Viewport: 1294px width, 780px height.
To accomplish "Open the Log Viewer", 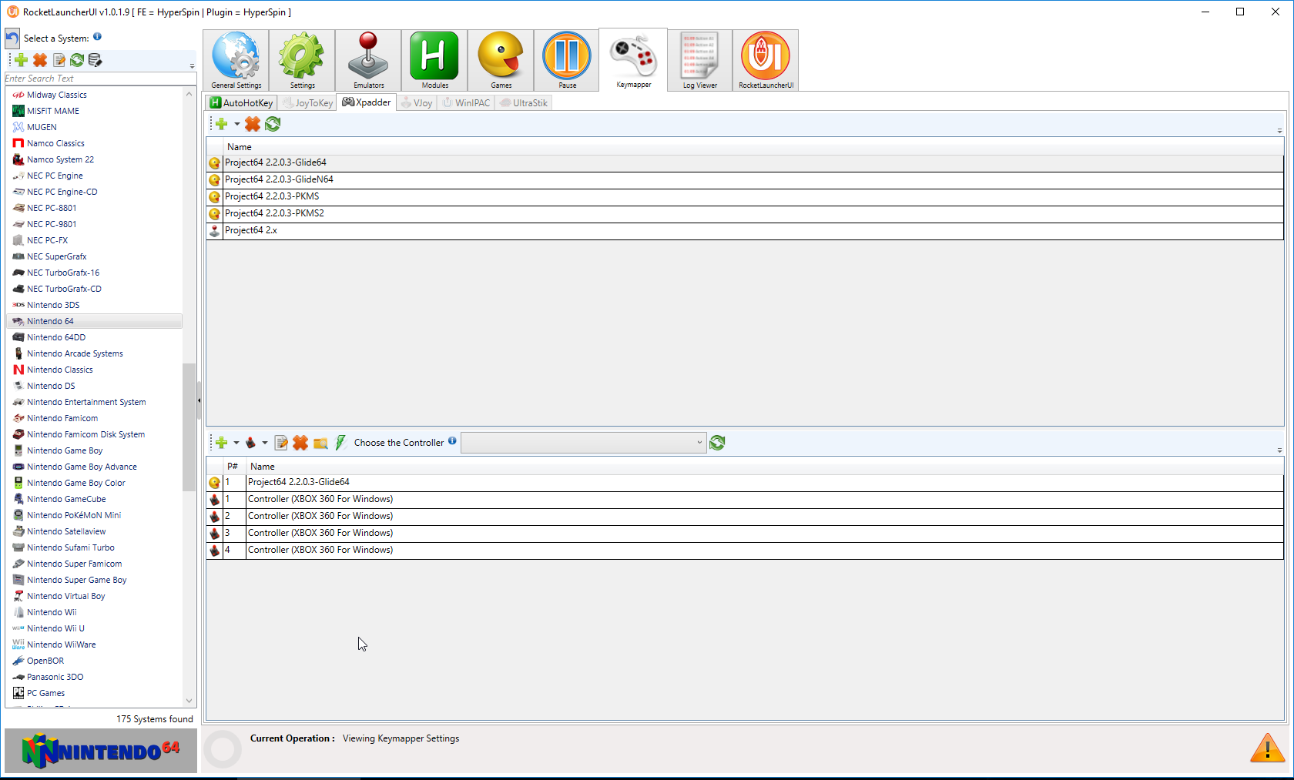I will coord(699,59).
